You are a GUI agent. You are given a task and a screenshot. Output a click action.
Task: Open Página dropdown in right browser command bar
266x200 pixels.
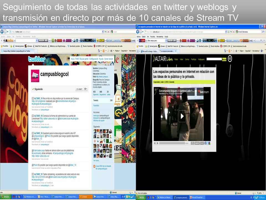[242, 51]
